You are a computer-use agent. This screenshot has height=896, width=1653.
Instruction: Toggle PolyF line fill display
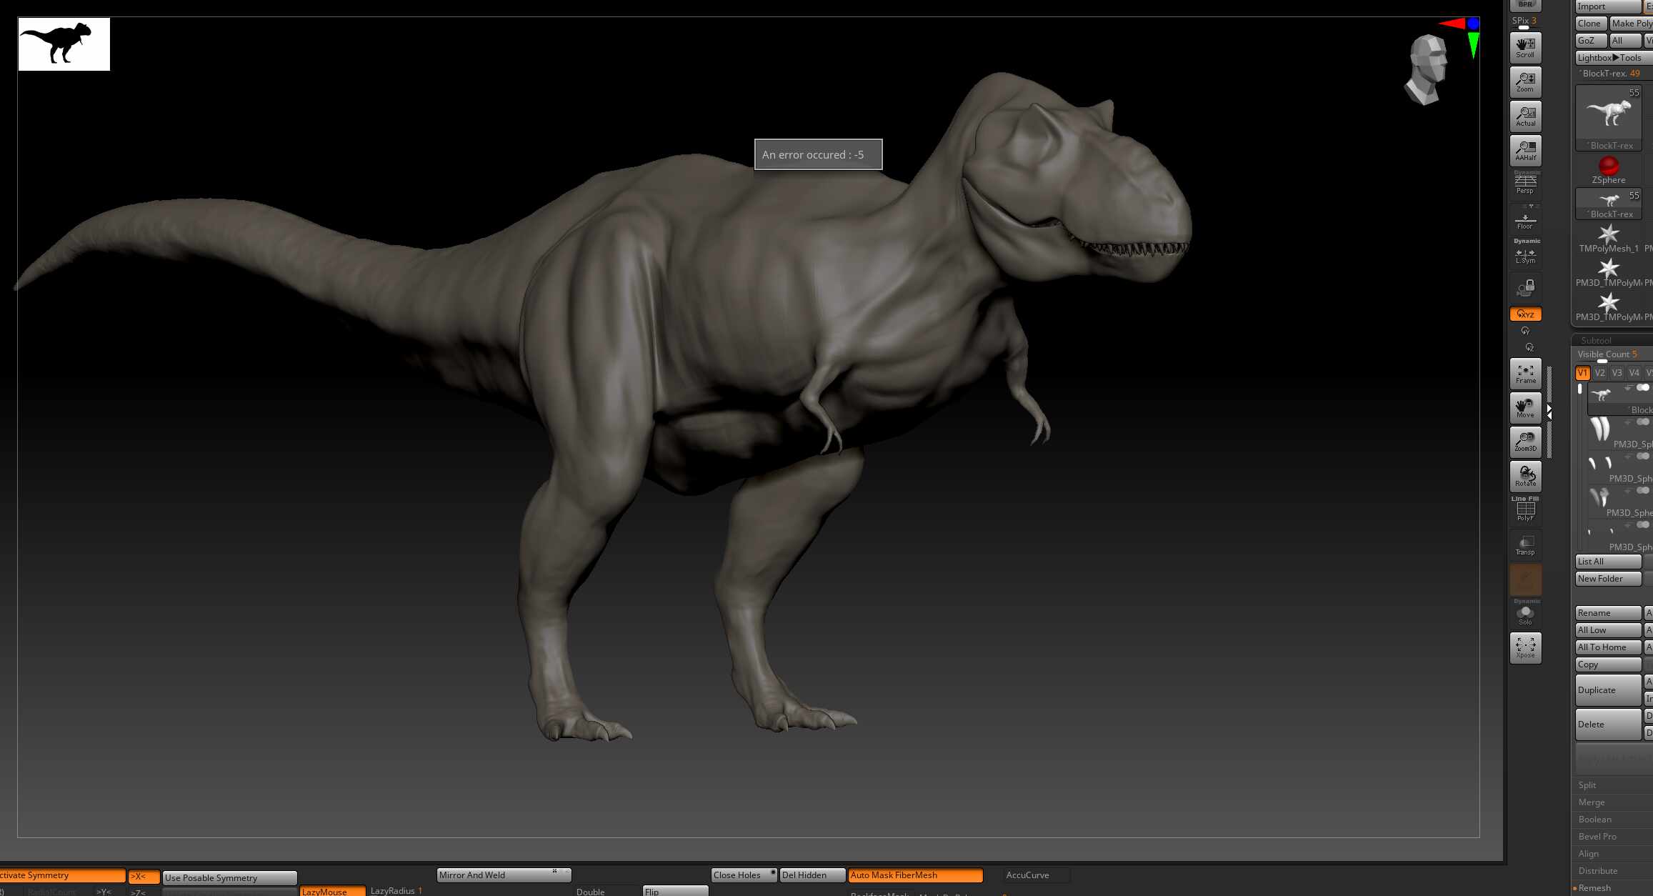(x=1525, y=510)
